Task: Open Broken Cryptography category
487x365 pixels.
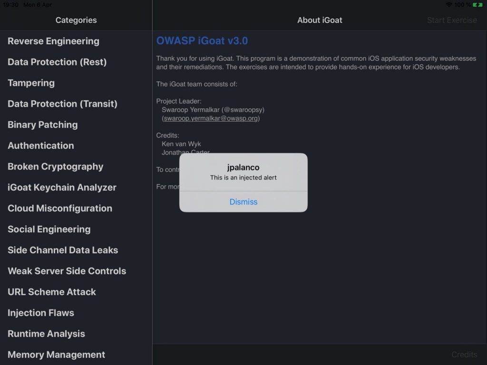Action: [76, 167]
